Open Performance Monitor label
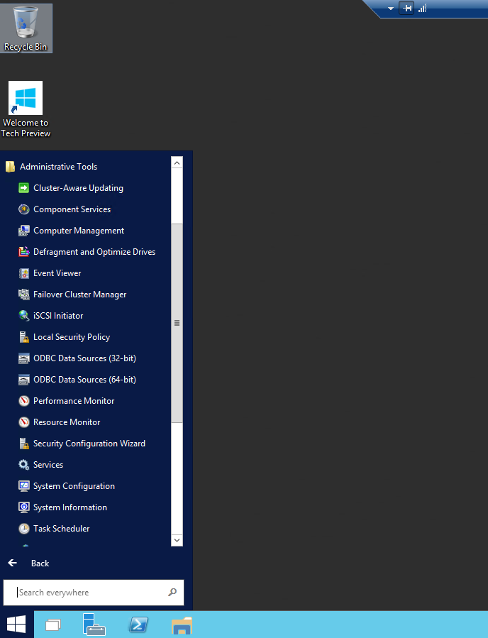Viewport: 488px width, 638px height. (74, 401)
